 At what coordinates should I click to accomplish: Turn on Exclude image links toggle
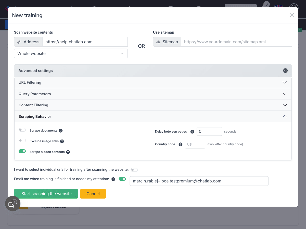coord(22,141)
